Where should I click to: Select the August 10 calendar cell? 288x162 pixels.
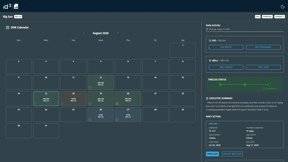point(46,82)
